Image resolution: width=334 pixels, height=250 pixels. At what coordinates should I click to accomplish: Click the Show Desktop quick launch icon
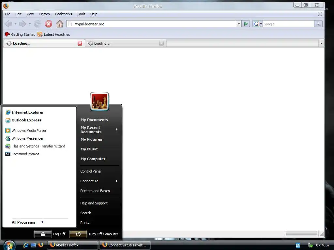pos(33,245)
